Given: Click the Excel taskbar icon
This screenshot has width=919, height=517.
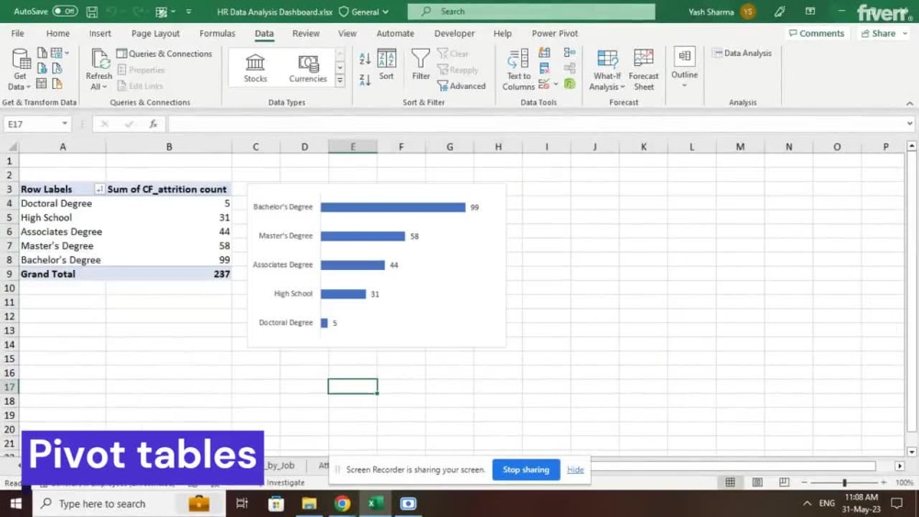Looking at the screenshot, I should 375,503.
